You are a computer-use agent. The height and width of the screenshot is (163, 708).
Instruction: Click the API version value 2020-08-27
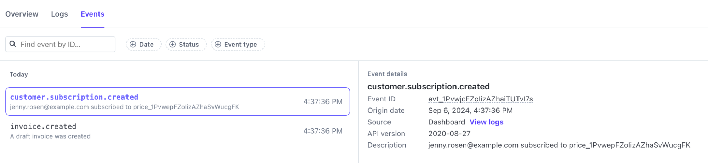tap(449, 134)
